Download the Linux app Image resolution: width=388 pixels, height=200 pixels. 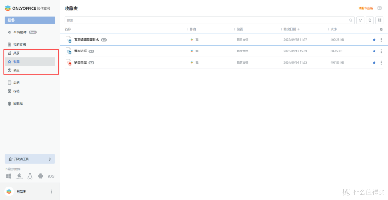(x=30, y=176)
